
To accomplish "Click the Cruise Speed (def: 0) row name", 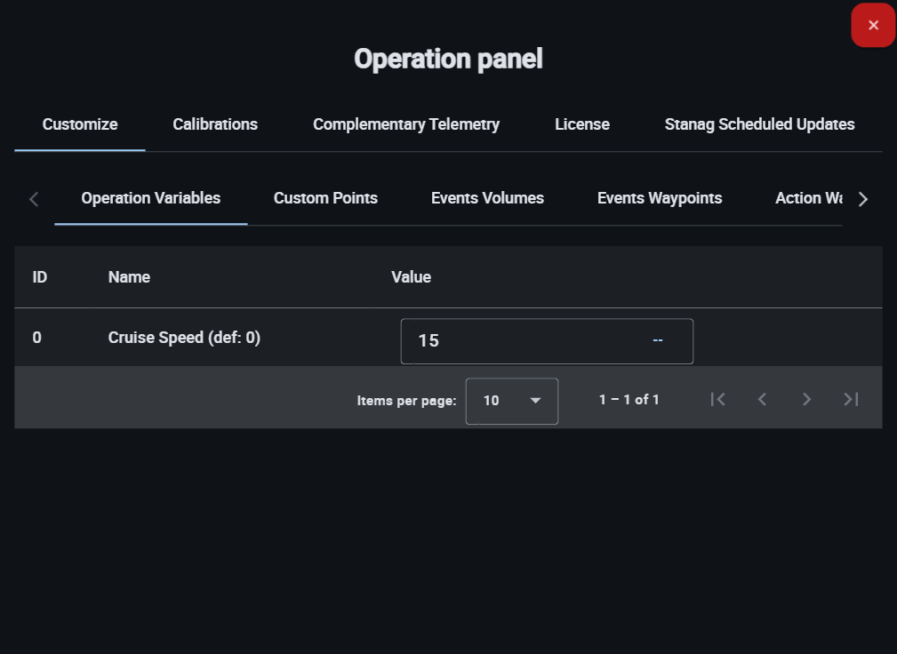I will 184,338.
